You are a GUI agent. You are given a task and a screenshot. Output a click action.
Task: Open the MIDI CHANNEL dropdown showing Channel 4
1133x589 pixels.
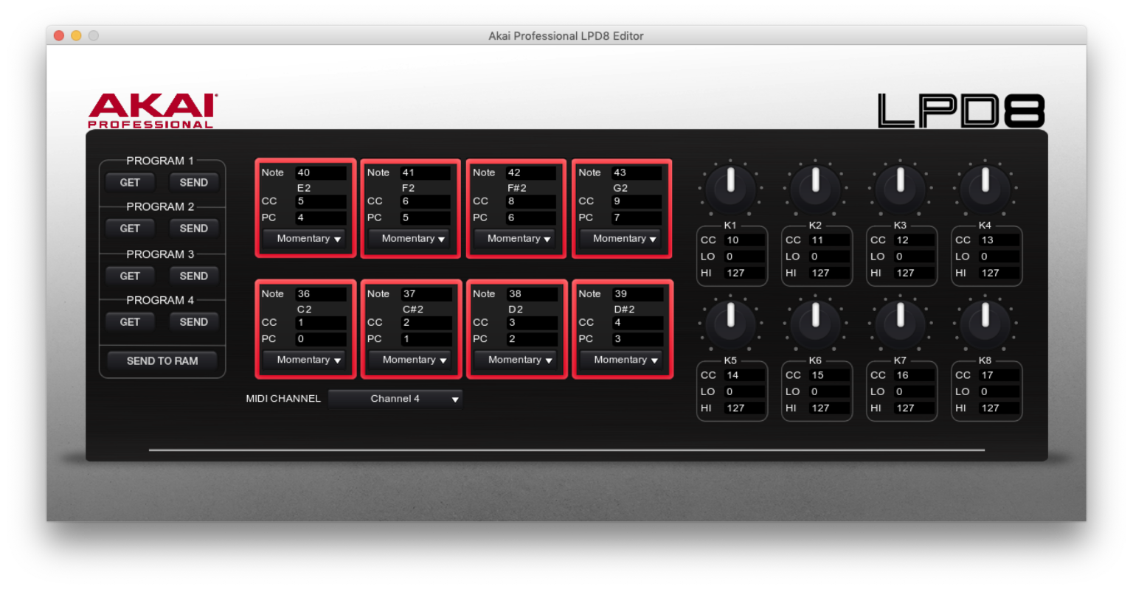click(395, 399)
